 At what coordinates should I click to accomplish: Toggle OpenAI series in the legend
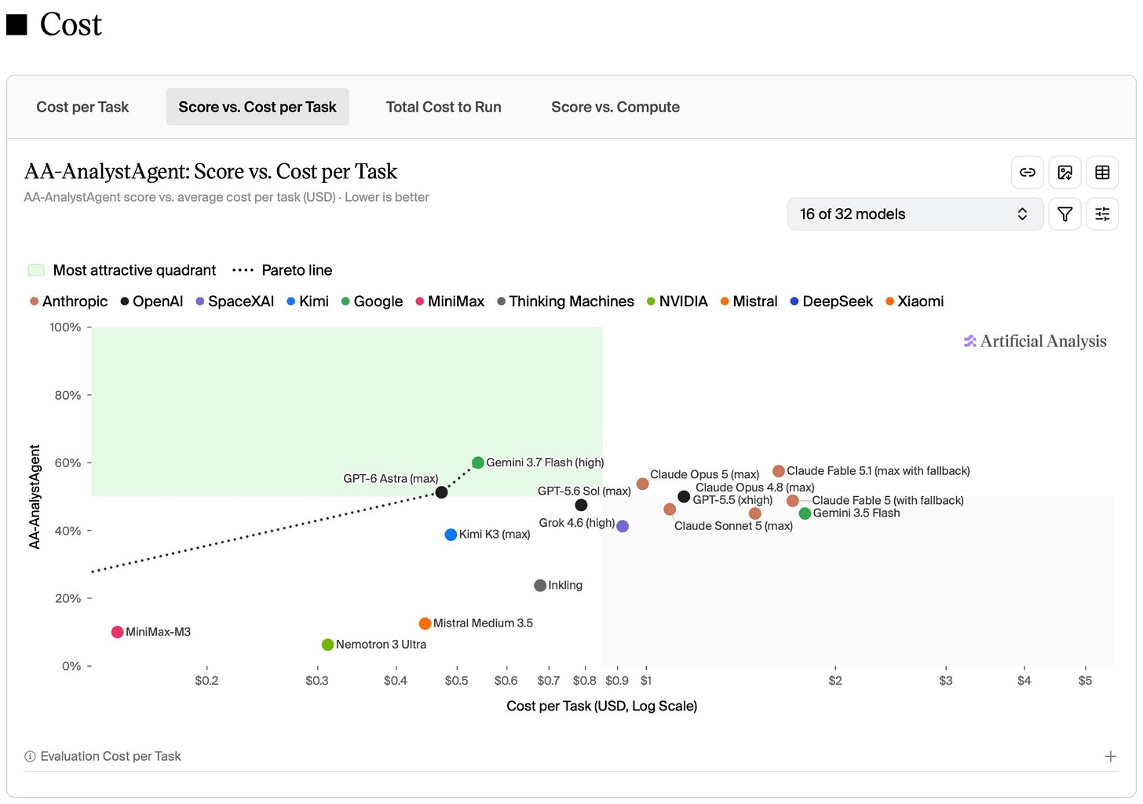[x=152, y=301]
